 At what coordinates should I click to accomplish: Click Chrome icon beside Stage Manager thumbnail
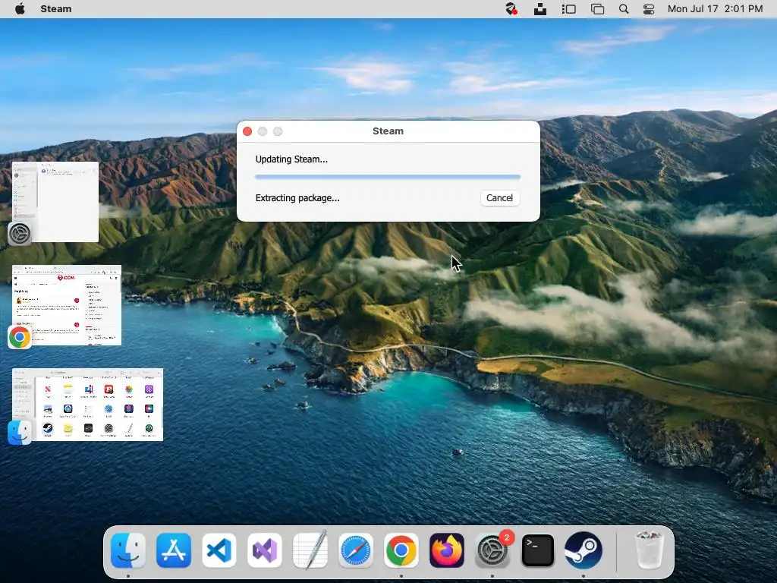click(20, 337)
